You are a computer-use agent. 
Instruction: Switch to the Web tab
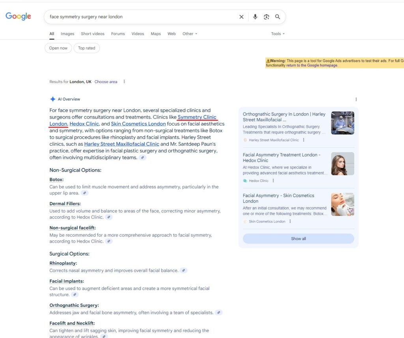[172, 34]
